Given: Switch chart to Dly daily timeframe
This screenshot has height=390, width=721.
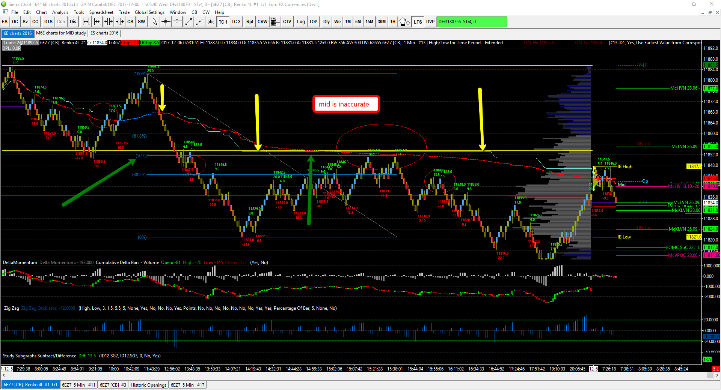Looking at the screenshot, I should click(327, 22).
